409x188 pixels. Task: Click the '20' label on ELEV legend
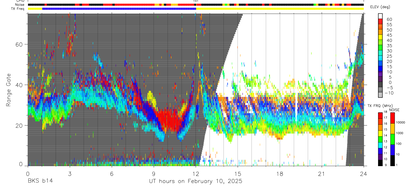click(x=389, y=61)
